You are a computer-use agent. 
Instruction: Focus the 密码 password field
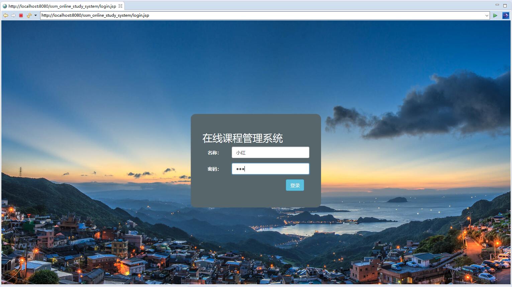click(x=270, y=169)
